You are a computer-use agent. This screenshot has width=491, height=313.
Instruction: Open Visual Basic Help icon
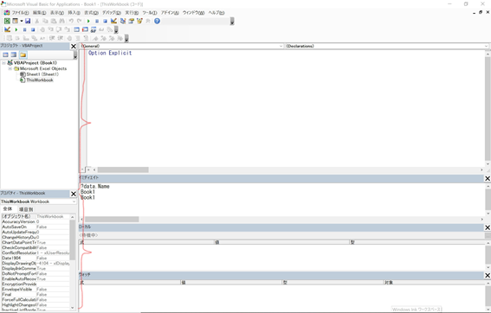157,21
